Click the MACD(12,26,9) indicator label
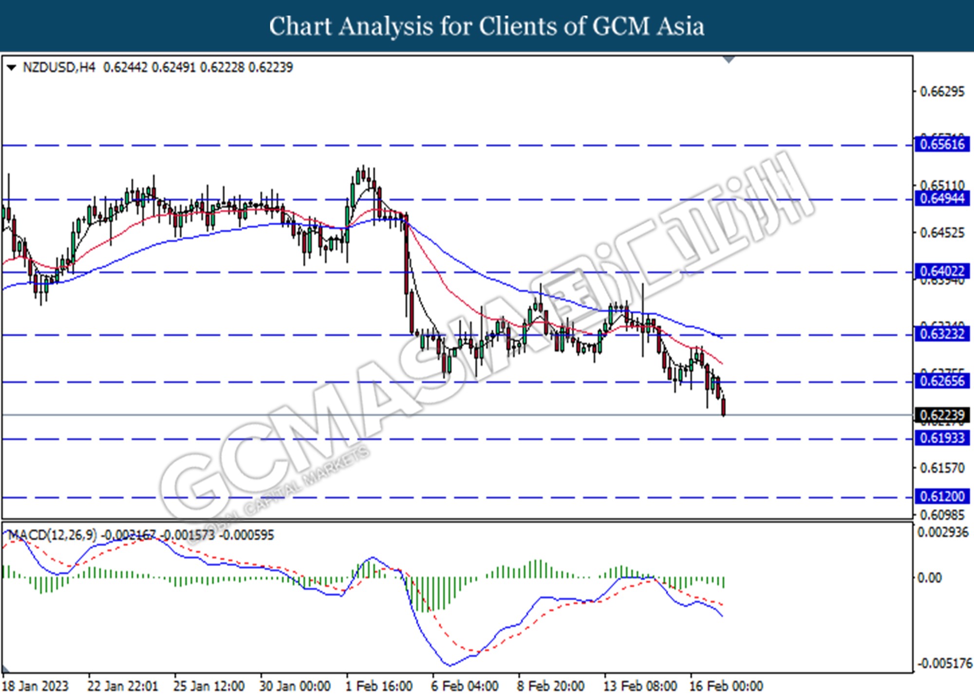 click(x=53, y=535)
